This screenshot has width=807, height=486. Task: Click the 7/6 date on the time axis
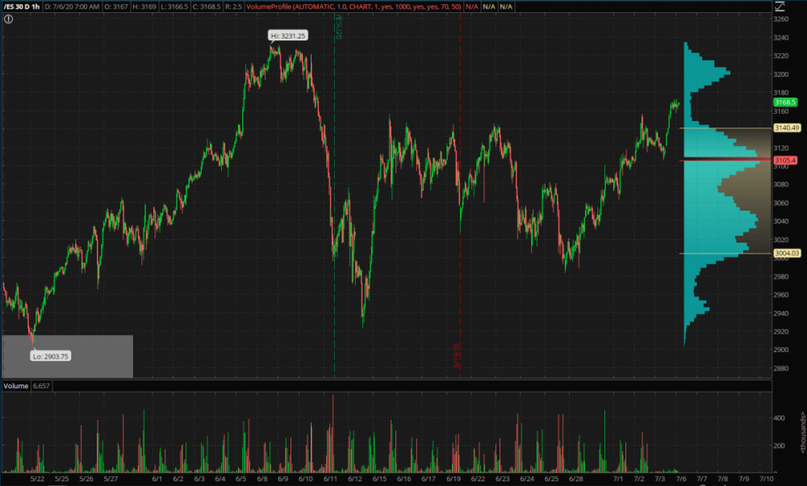[680, 479]
